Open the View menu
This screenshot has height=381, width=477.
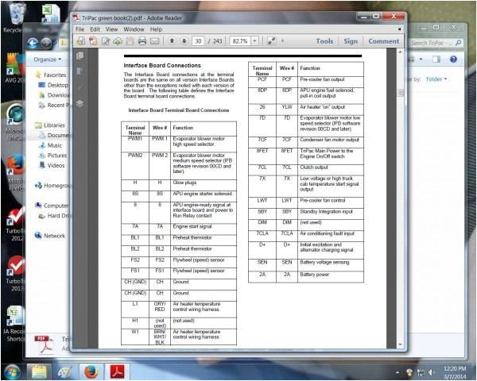114,29
